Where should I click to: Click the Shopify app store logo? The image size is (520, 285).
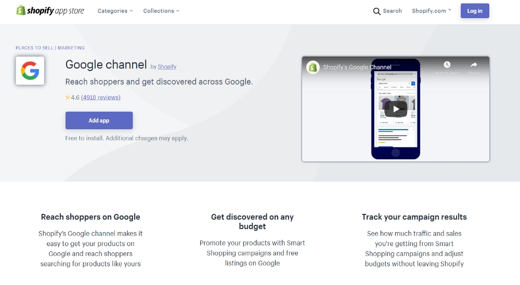tap(50, 11)
